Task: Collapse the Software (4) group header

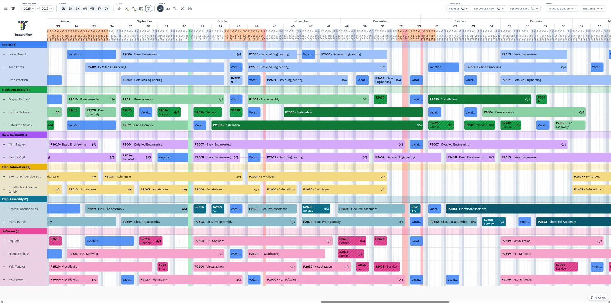Action: point(24,231)
